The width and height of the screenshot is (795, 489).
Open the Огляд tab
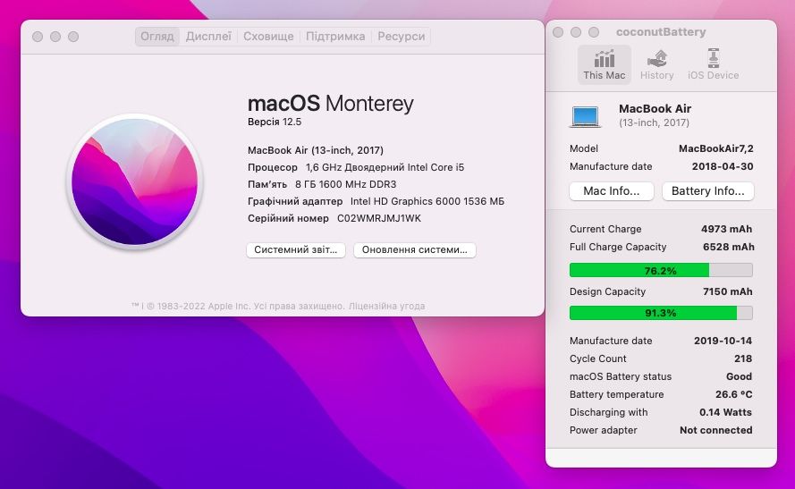[x=157, y=37]
